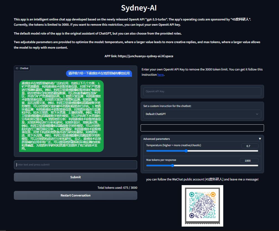Click the Sydney-AI title heading
This screenshot has width=279, height=231.
click(139, 8)
